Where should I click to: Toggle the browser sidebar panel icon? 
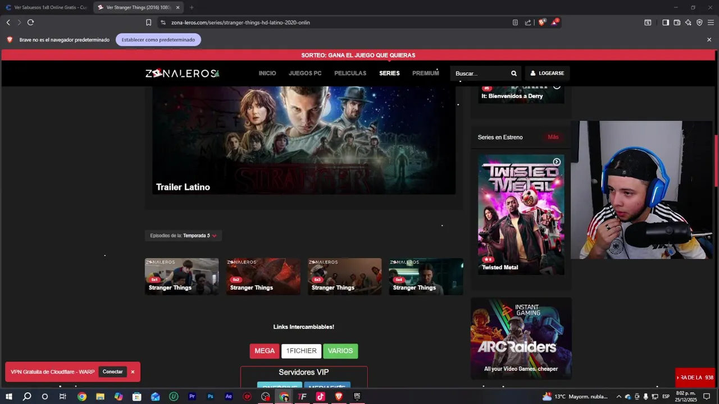pos(666,22)
